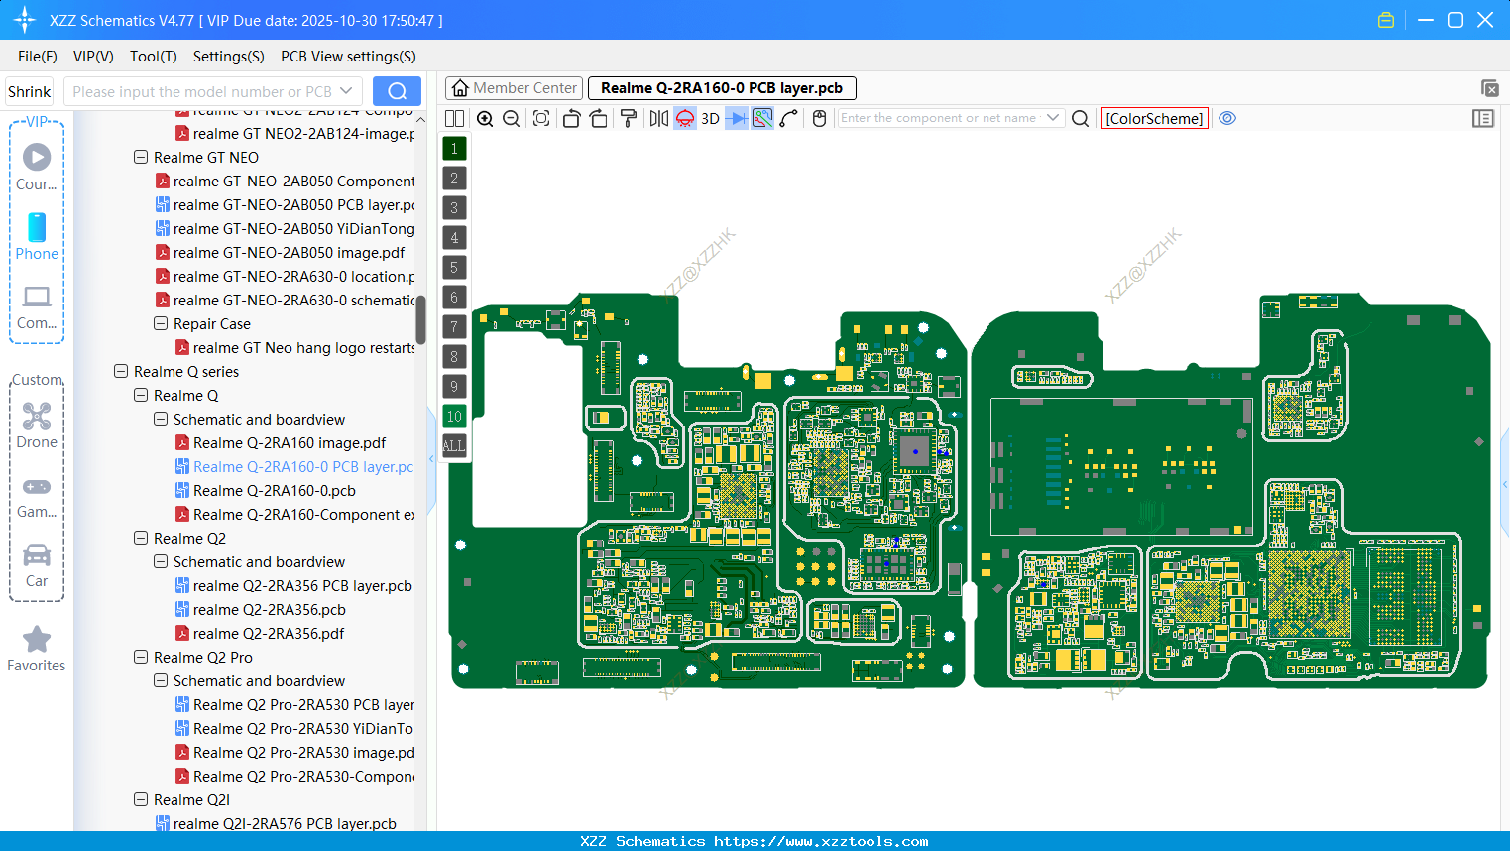The height and width of the screenshot is (851, 1510).
Task: Select the Zoom Out tool
Action: [510, 118]
